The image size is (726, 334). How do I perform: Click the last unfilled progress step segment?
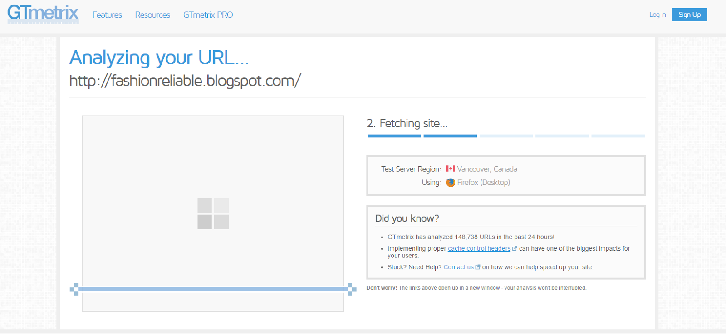(618, 136)
